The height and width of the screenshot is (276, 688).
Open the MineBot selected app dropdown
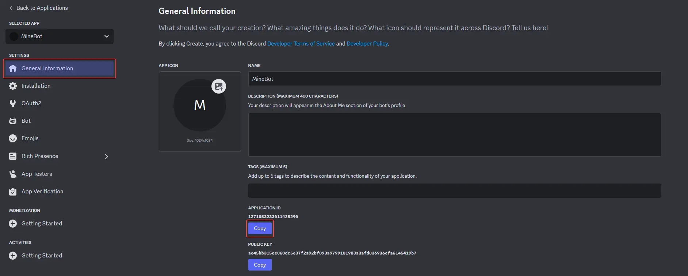tap(60, 36)
